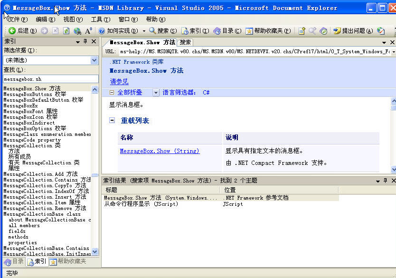This screenshot has height=278, width=396.
Task: Select MessageBoxButtons 枚举 in index list
Action: point(35,95)
